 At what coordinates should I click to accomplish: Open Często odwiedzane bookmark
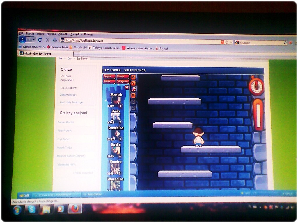click(32, 47)
